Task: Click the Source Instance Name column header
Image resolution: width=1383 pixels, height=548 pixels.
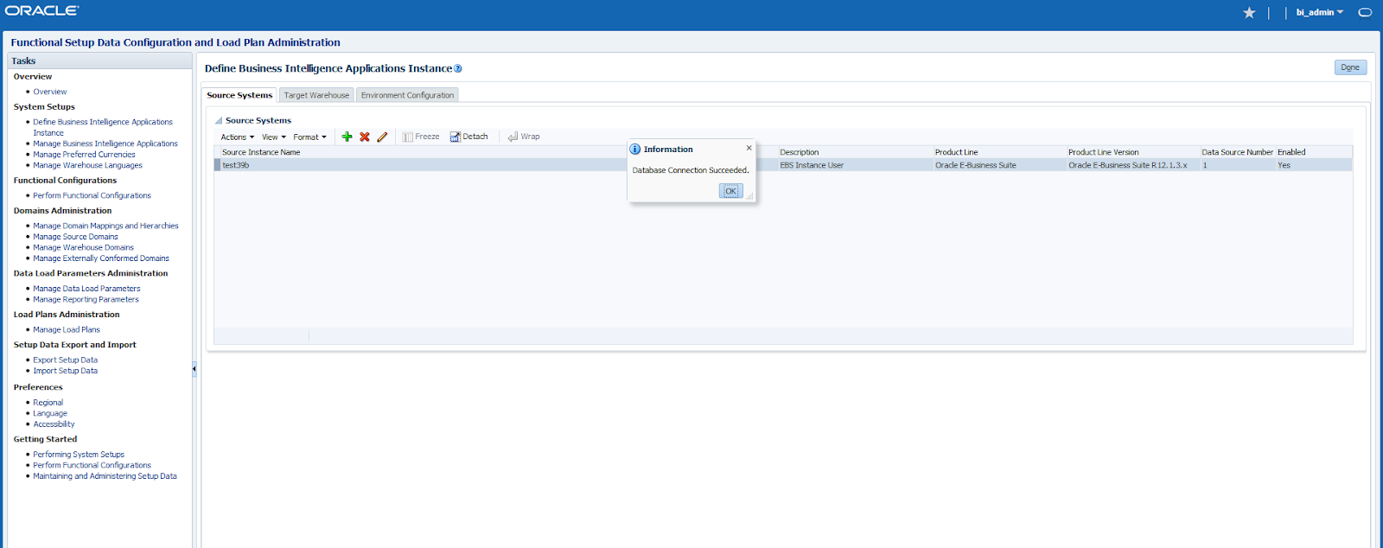Action: 261,152
